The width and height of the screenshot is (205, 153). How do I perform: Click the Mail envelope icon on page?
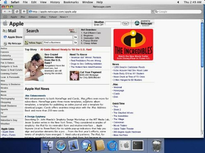click(5, 31)
